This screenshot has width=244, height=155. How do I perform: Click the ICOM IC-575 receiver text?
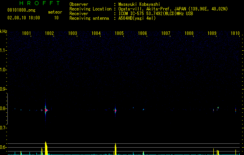coord(156,14)
